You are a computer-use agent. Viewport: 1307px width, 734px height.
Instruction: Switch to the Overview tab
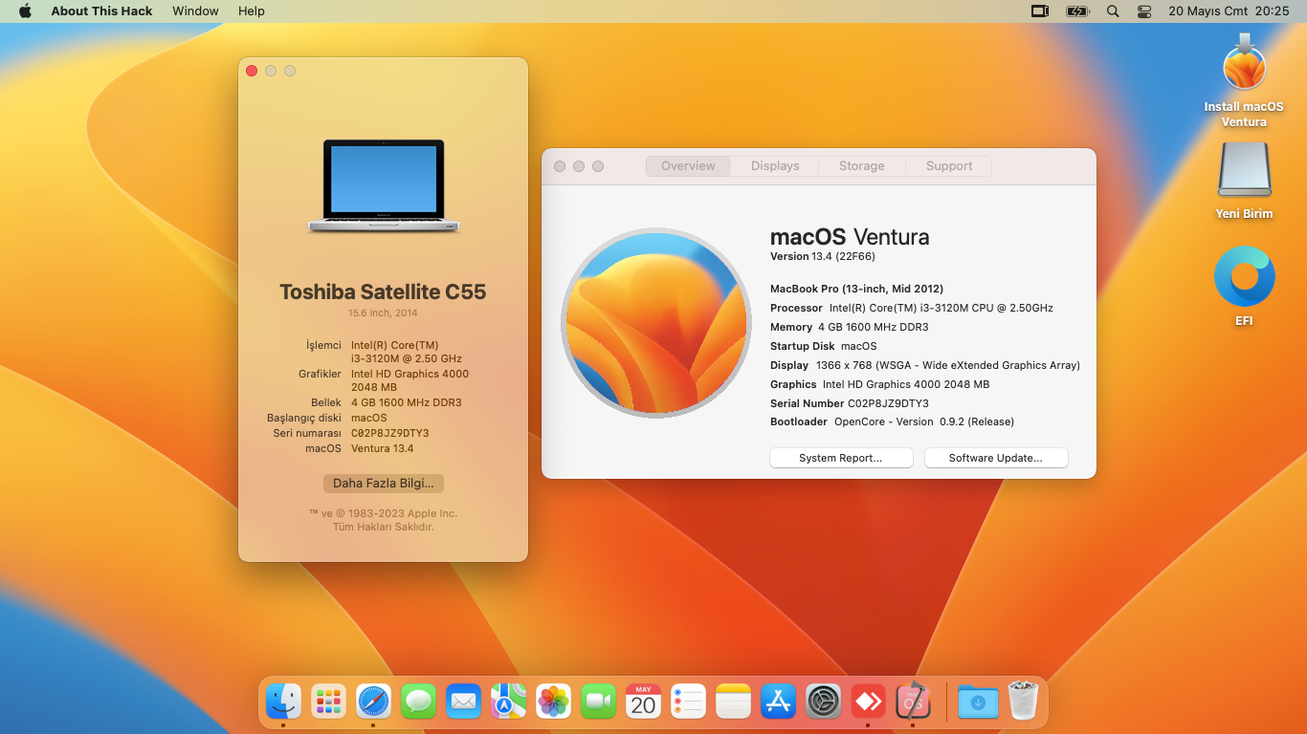click(x=688, y=166)
